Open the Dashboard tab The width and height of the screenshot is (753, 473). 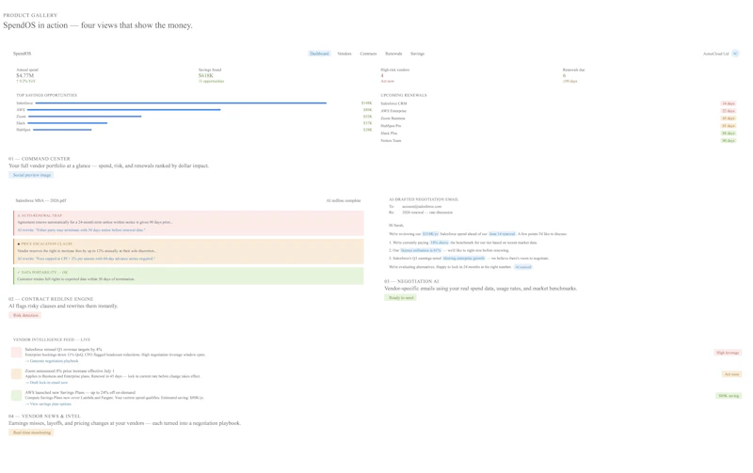click(319, 54)
